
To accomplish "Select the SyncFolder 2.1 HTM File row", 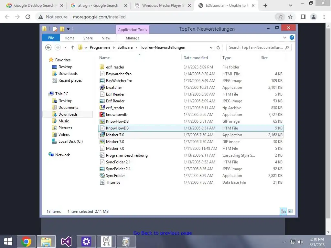I will coord(191,162).
